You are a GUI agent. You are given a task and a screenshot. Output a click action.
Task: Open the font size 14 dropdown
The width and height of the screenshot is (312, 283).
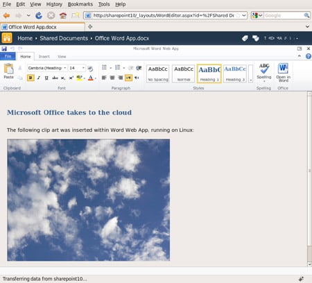point(83,68)
